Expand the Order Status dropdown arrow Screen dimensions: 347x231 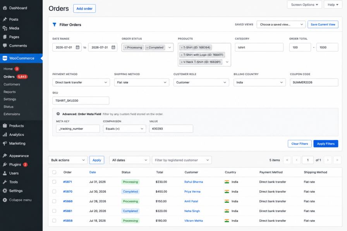[170, 48]
